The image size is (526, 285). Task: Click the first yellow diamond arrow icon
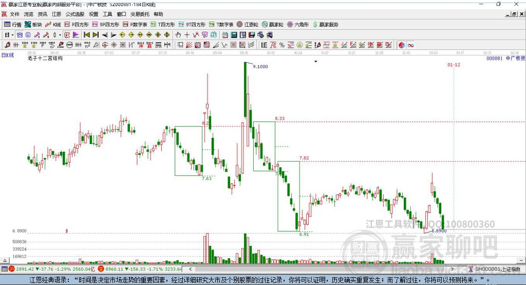(122, 35)
